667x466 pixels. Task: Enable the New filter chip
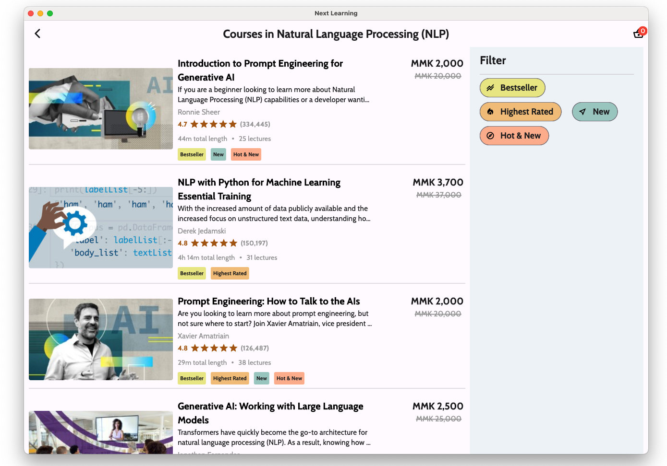[594, 112]
